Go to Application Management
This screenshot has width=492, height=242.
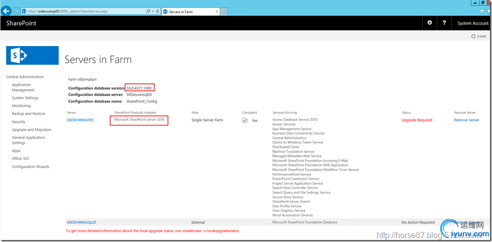(x=23, y=87)
